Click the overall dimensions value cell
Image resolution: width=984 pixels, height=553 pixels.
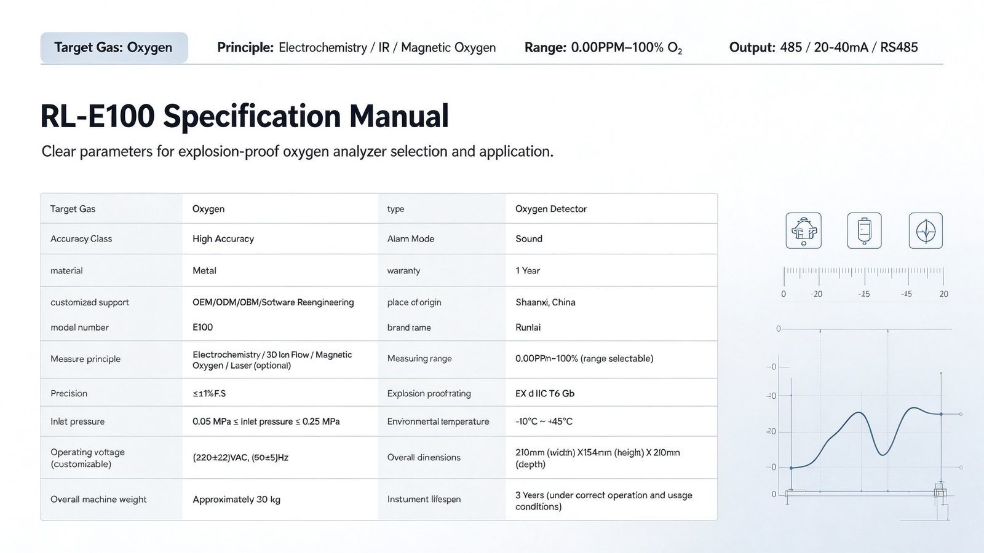point(598,458)
